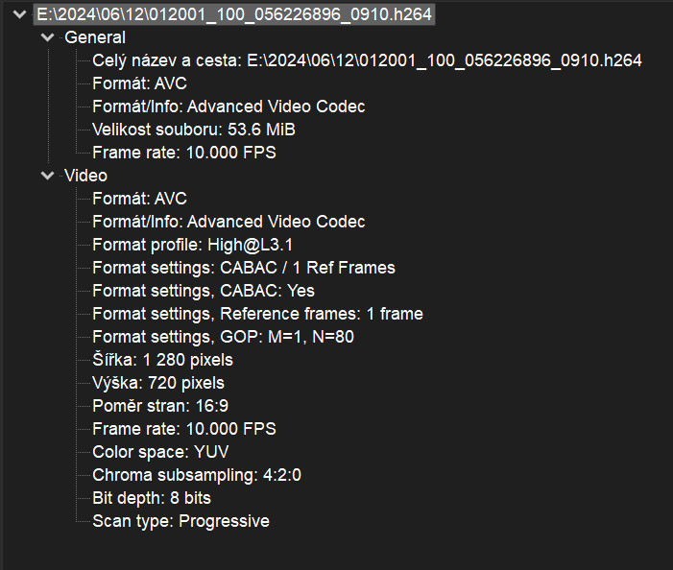Select 'Scan type: Progressive' row
673x570 pixels.
pyautogui.click(x=180, y=522)
